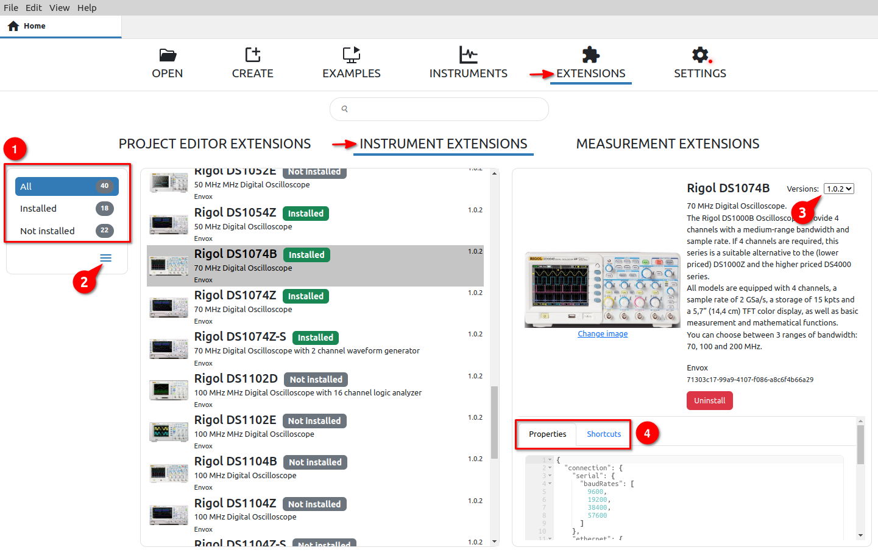
Task: Open the SETTINGS gear icon
Action: point(701,55)
